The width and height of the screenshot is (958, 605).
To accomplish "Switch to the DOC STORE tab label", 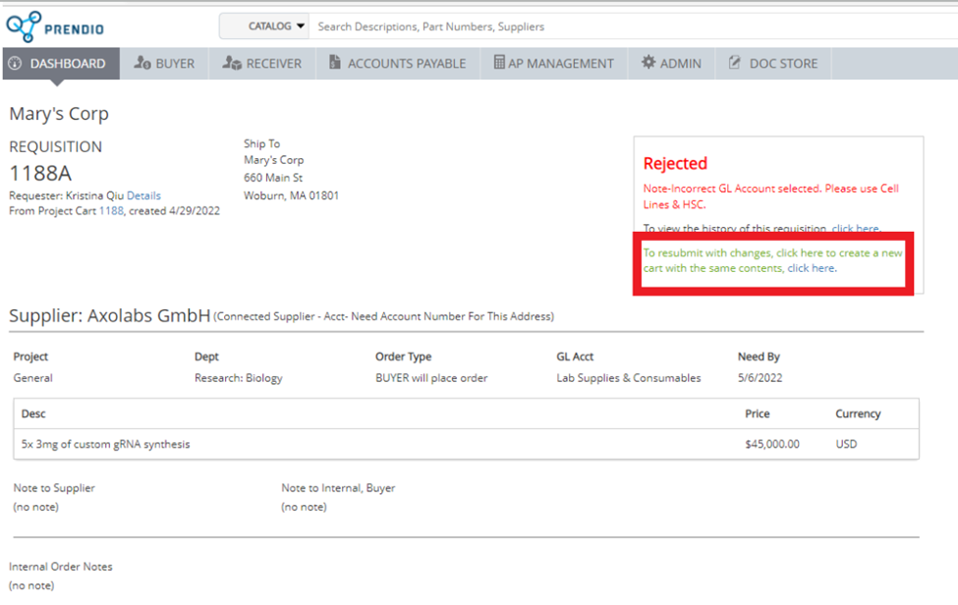I will point(783,64).
